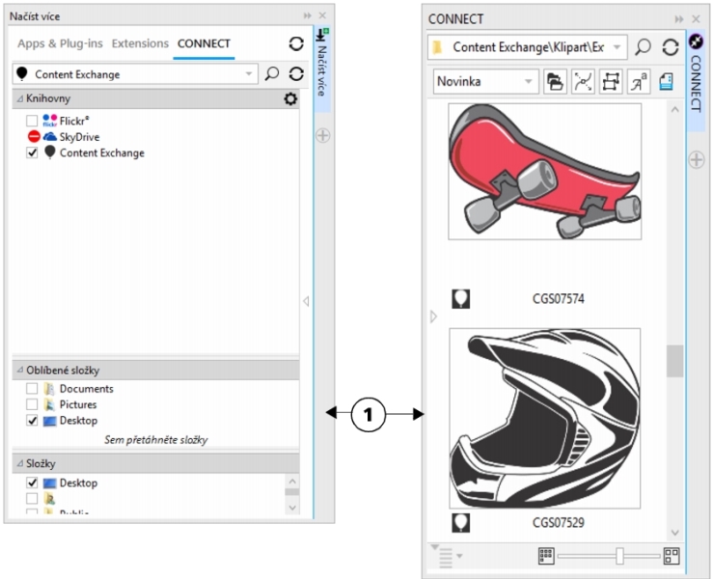
Task: Click small thumbnails icon left of zoom slider
Action: pyautogui.click(x=545, y=556)
